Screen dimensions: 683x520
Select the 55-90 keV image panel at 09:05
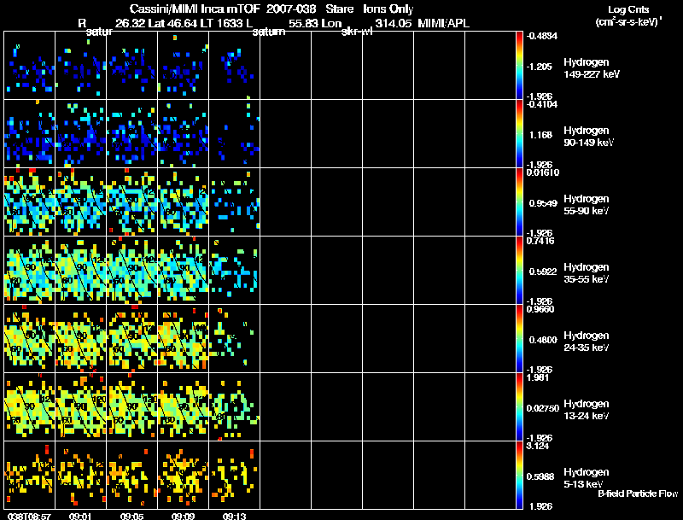132,202
